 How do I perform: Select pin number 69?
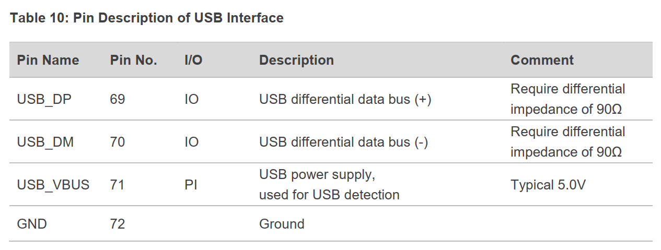[x=118, y=99]
